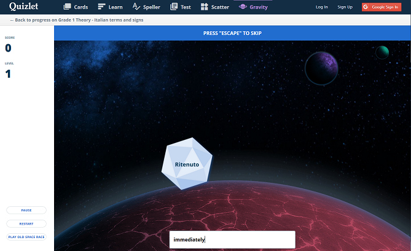Image resolution: width=411 pixels, height=251 pixels.
Task: Click the Speller mode icon
Action: click(x=136, y=7)
